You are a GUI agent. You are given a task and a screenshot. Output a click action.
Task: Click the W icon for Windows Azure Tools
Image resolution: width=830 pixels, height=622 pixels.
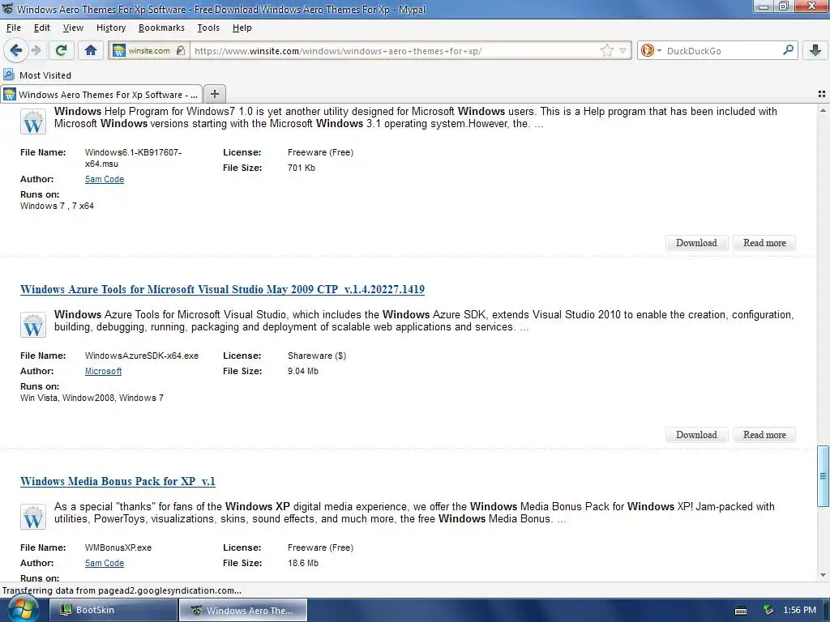coord(32,326)
